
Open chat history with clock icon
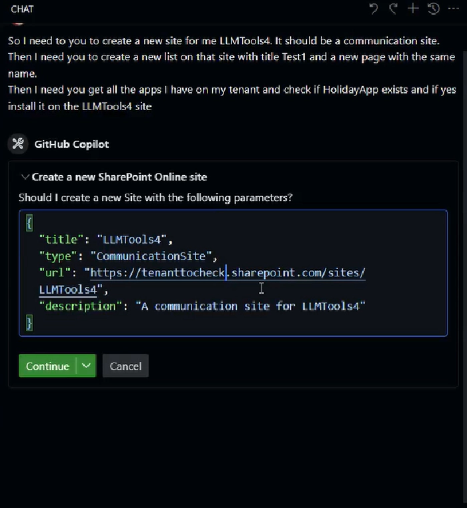coord(434,9)
